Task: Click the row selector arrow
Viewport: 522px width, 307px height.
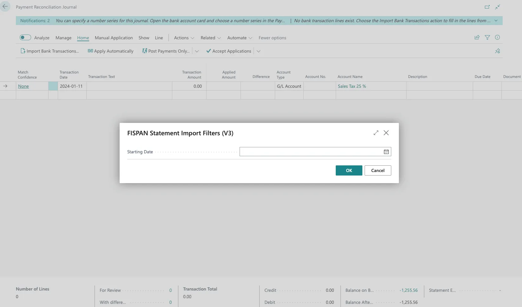Action: (5, 86)
